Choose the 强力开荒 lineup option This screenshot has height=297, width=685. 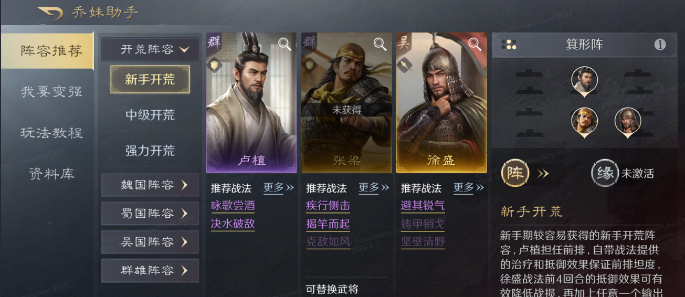(150, 151)
